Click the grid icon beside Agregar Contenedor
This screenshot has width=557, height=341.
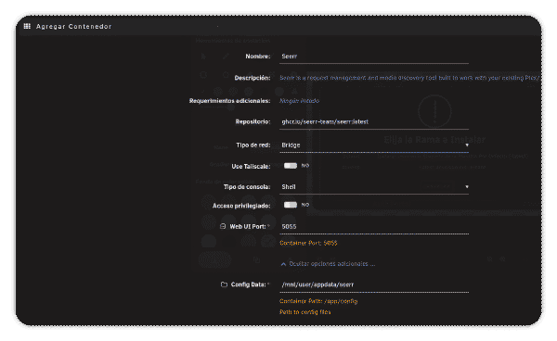[x=27, y=26]
